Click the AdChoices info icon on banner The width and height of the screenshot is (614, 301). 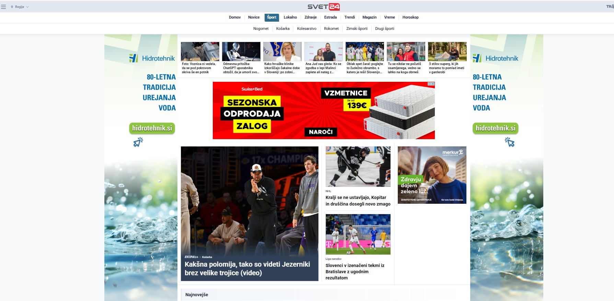429,84
